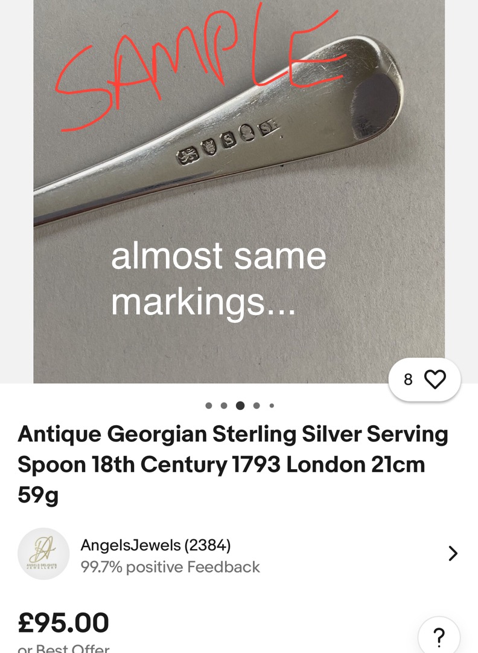Tap the "almost same markings..." caption
This screenshot has width=478, height=653.
218,278
